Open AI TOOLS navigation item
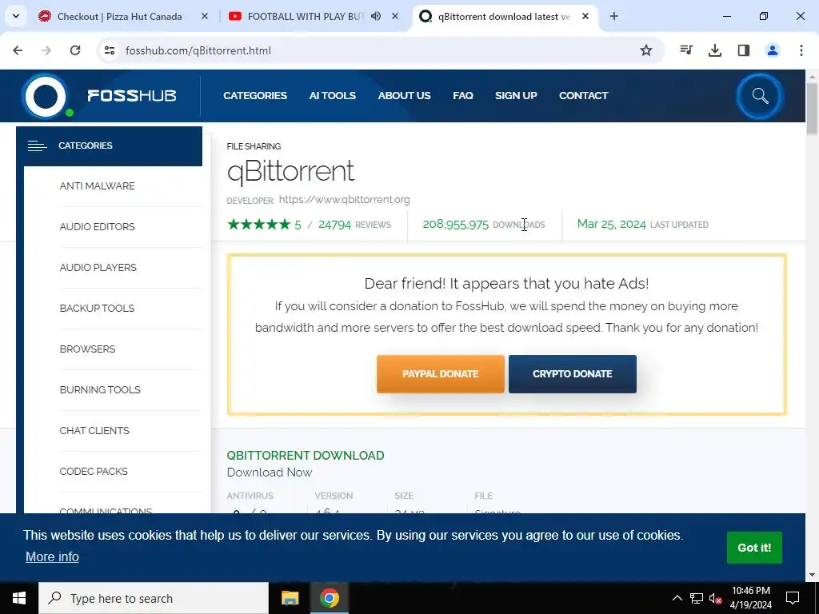This screenshot has width=819, height=614. pyautogui.click(x=332, y=96)
